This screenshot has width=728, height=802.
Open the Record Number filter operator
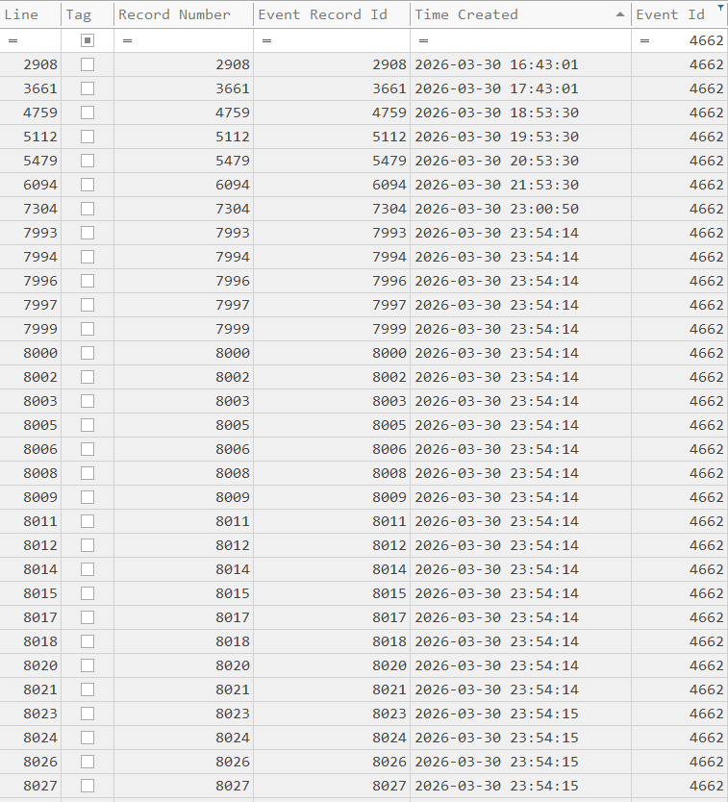tap(127, 40)
